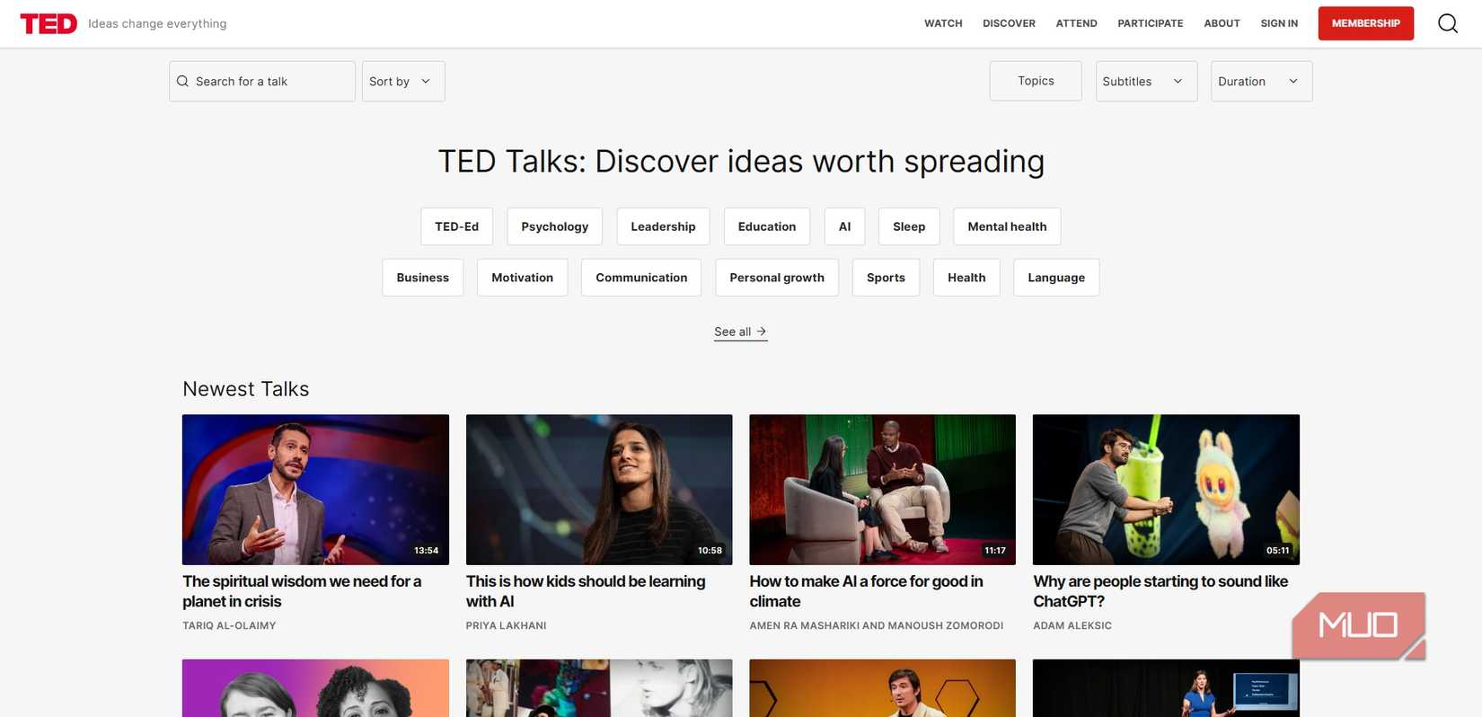
Task: Select the Sports topic chip
Action: 886,278
